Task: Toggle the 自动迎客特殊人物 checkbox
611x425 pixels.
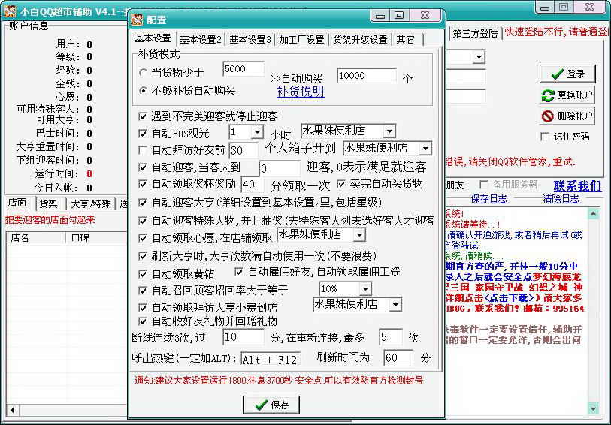Action: click(x=143, y=221)
